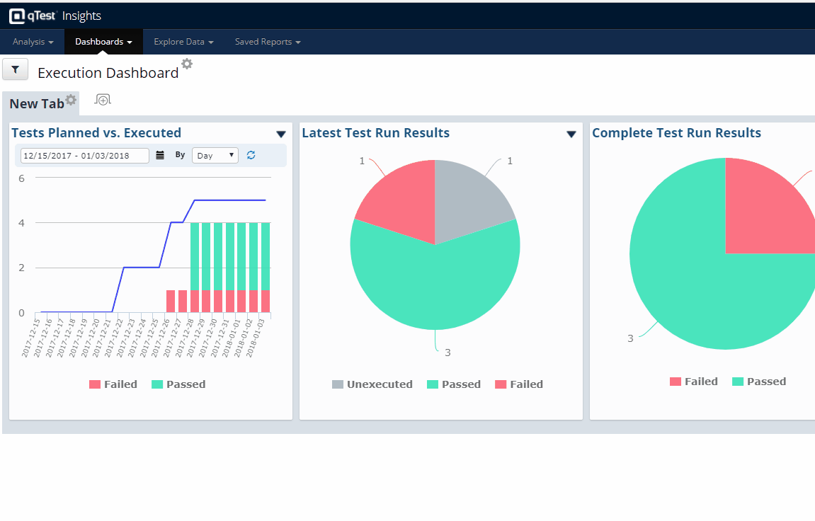Screen dimensions: 815x521
Task: Open the date range calendar icon
Action: pyautogui.click(x=160, y=155)
